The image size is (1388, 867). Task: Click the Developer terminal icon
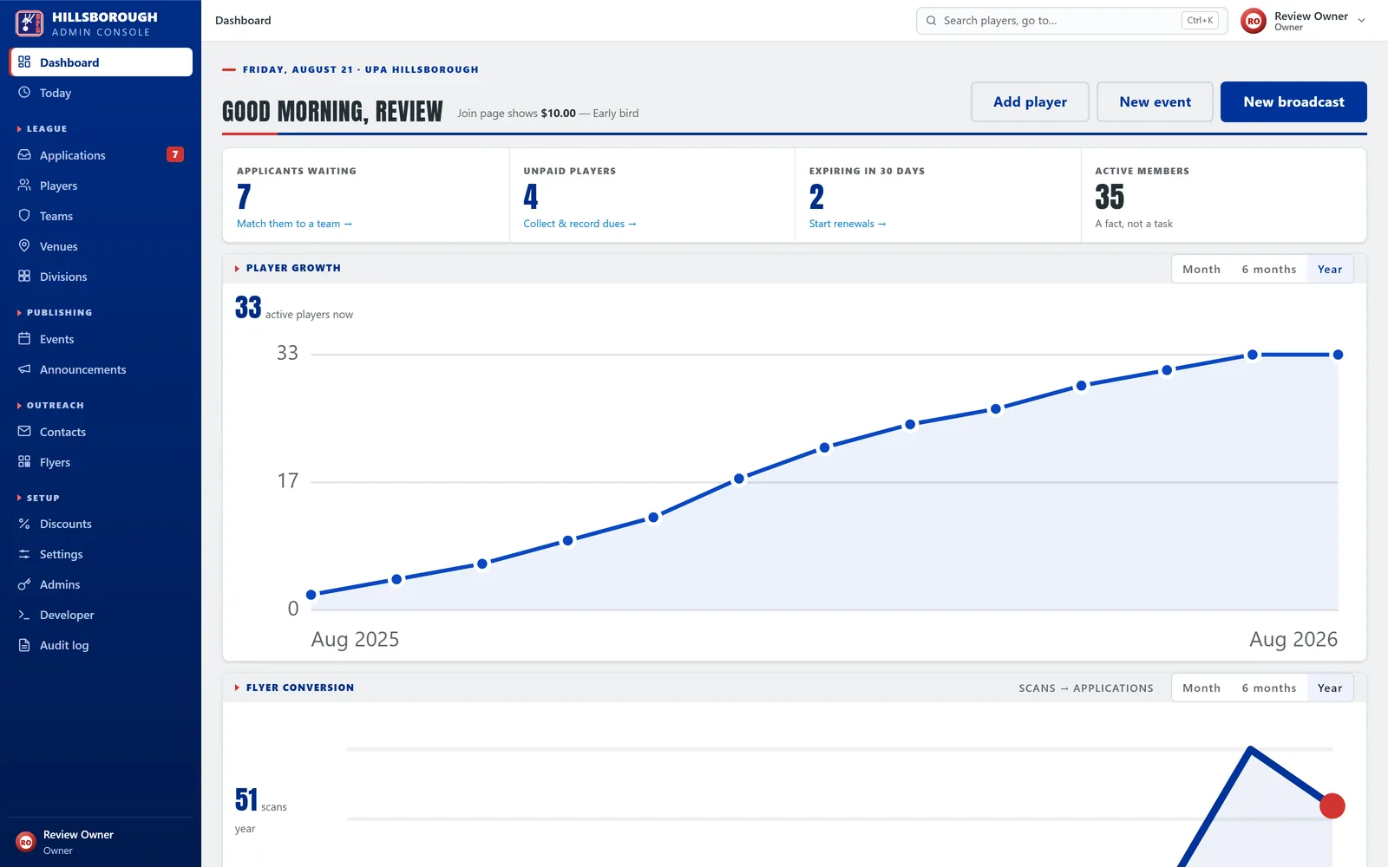24,615
